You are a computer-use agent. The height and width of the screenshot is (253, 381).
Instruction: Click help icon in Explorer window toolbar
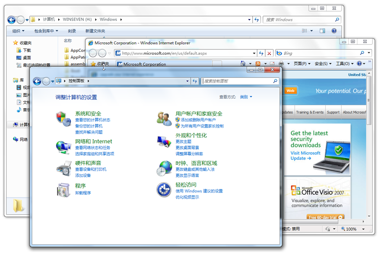point(334,31)
